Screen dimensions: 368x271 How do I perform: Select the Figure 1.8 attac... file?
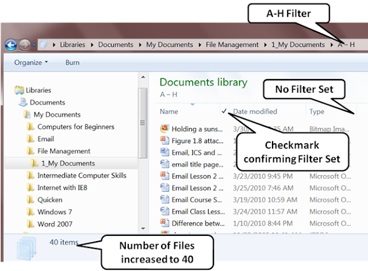point(197,141)
